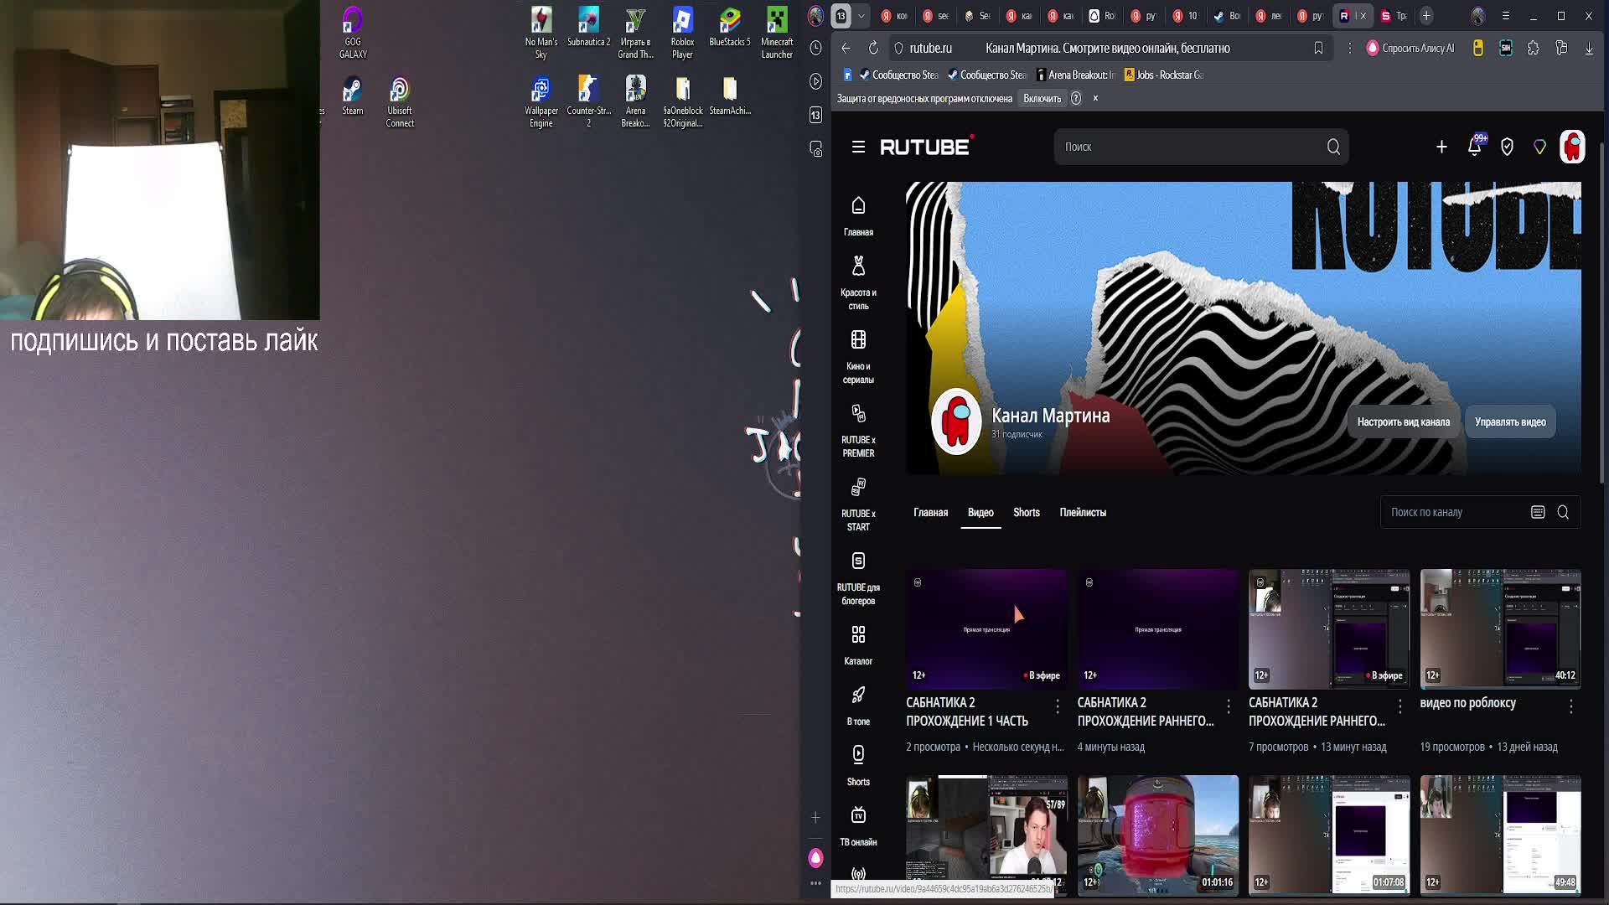Image resolution: width=1609 pixels, height=905 pixels.
Task: Click the help question mark in protection bar
Action: coord(1076,99)
